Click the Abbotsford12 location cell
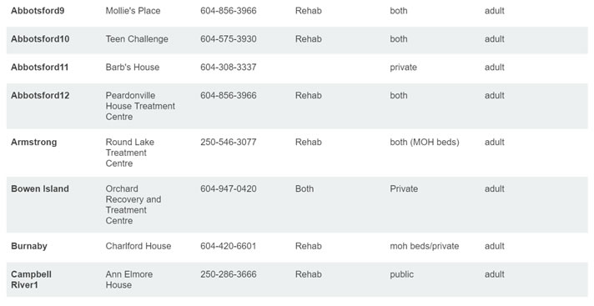This screenshot has height=306, width=594. pos(40,95)
